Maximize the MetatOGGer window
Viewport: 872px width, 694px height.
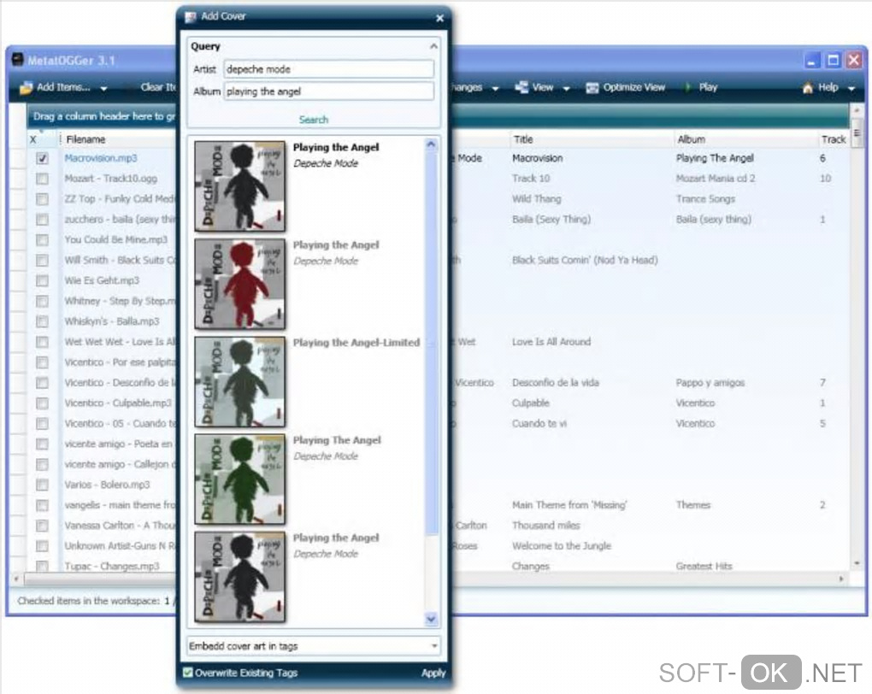click(833, 60)
